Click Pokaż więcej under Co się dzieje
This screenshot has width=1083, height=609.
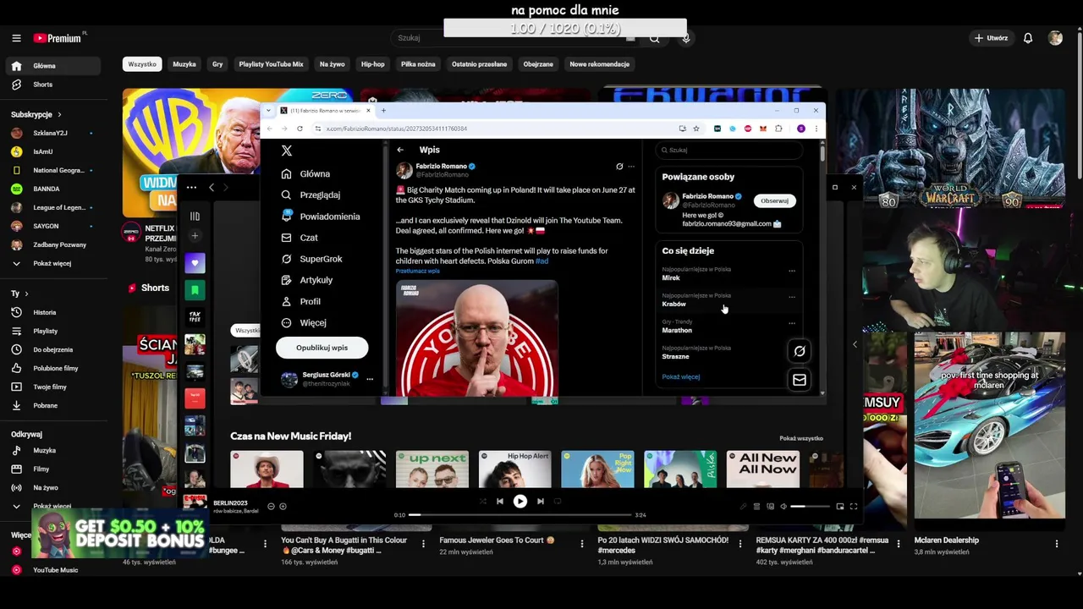(x=681, y=377)
